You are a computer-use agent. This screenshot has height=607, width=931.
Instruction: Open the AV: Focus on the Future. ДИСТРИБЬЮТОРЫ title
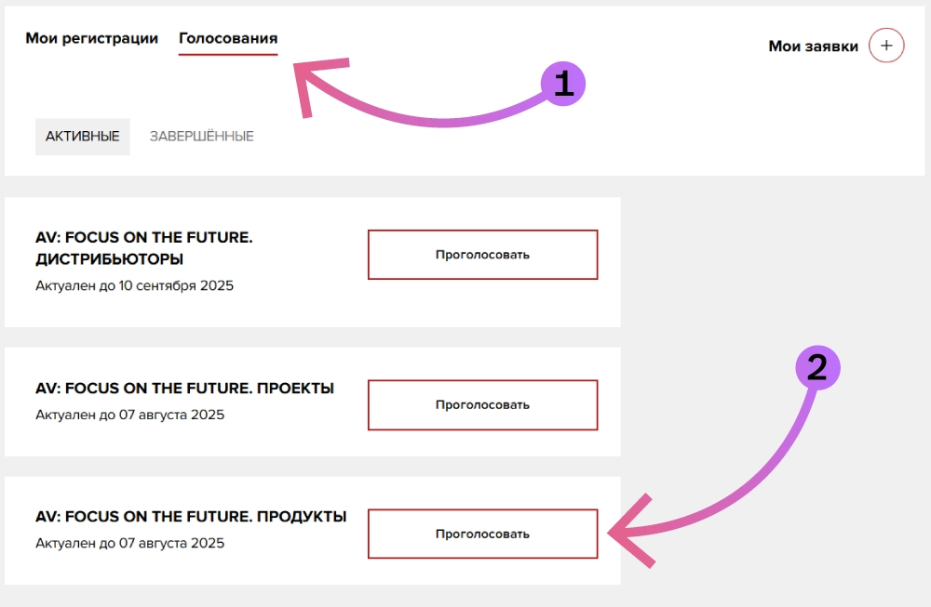tap(143, 248)
